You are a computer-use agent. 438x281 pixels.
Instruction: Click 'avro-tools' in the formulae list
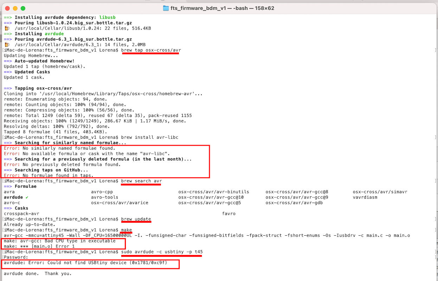tap(105, 197)
